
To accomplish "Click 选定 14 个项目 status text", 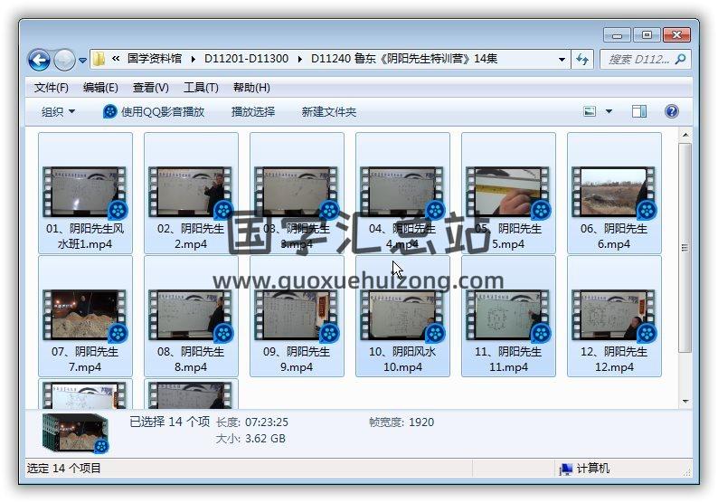I will click(63, 469).
